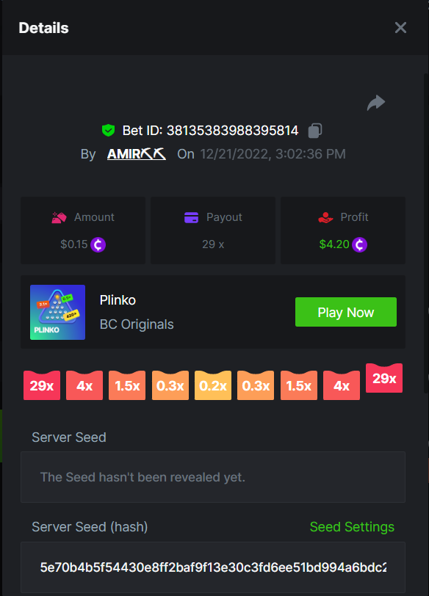Viewport: 429px width, 596px height.
Task: Click the purple coin icon beside $4.20
Action: click(359, 244)
